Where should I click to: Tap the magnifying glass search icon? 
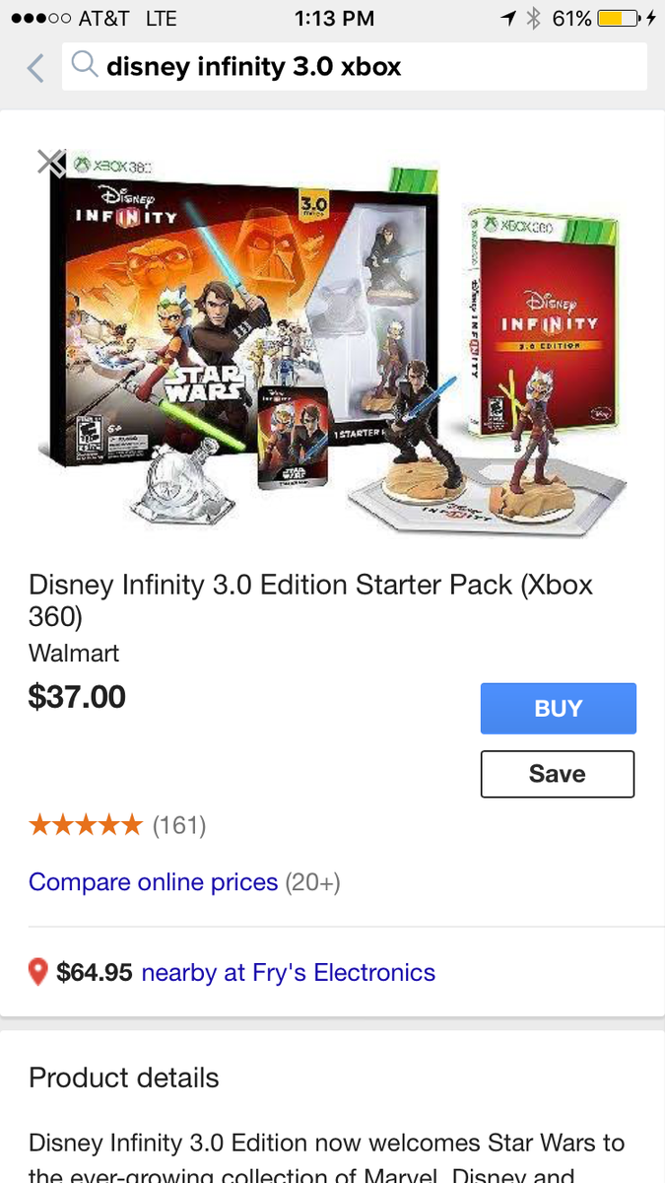pos(86,66)
